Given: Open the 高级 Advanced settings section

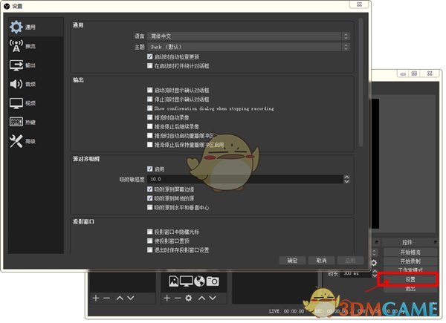Looking at the screenshot, I should 36,141.
